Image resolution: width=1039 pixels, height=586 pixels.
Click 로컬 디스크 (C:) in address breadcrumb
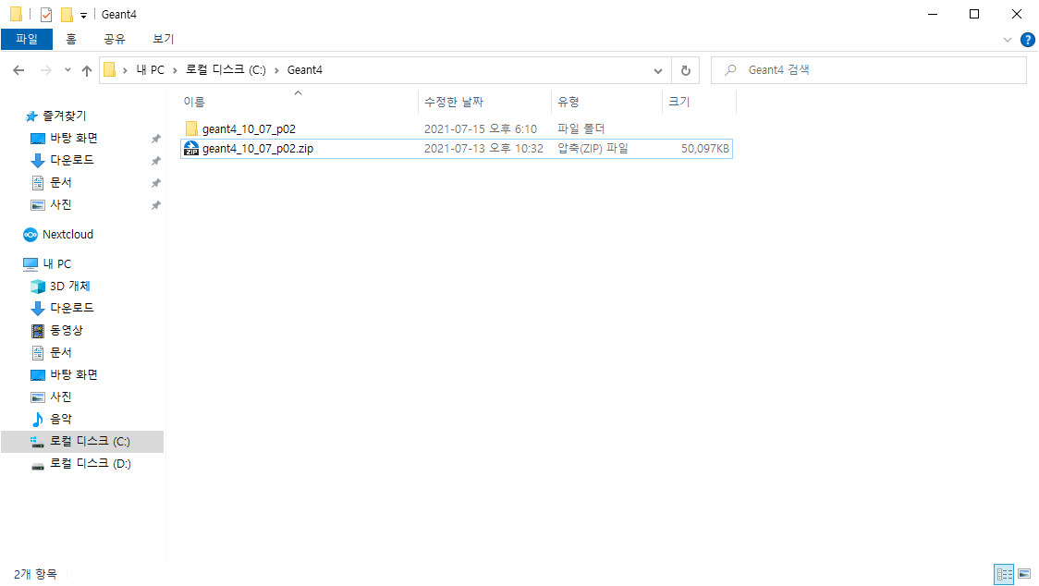[x=226, y=70]
